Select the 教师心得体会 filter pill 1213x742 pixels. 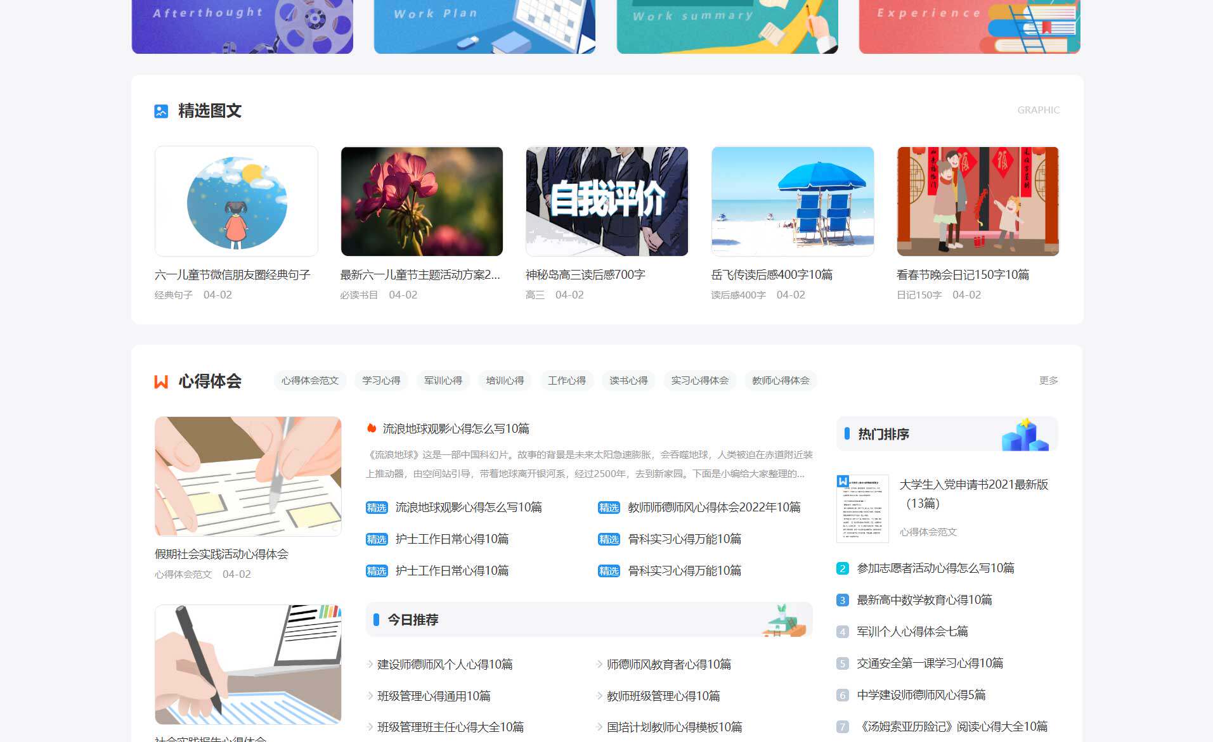pyautogui.click(x=781, y=380)
